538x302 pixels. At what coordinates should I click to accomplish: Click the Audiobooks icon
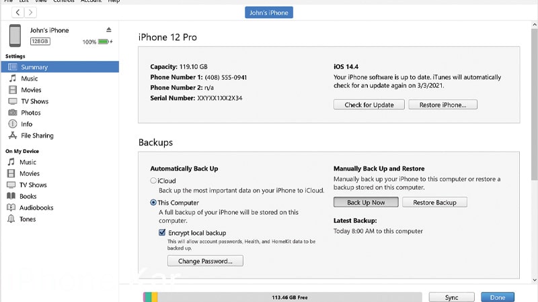tap(11, 207)
